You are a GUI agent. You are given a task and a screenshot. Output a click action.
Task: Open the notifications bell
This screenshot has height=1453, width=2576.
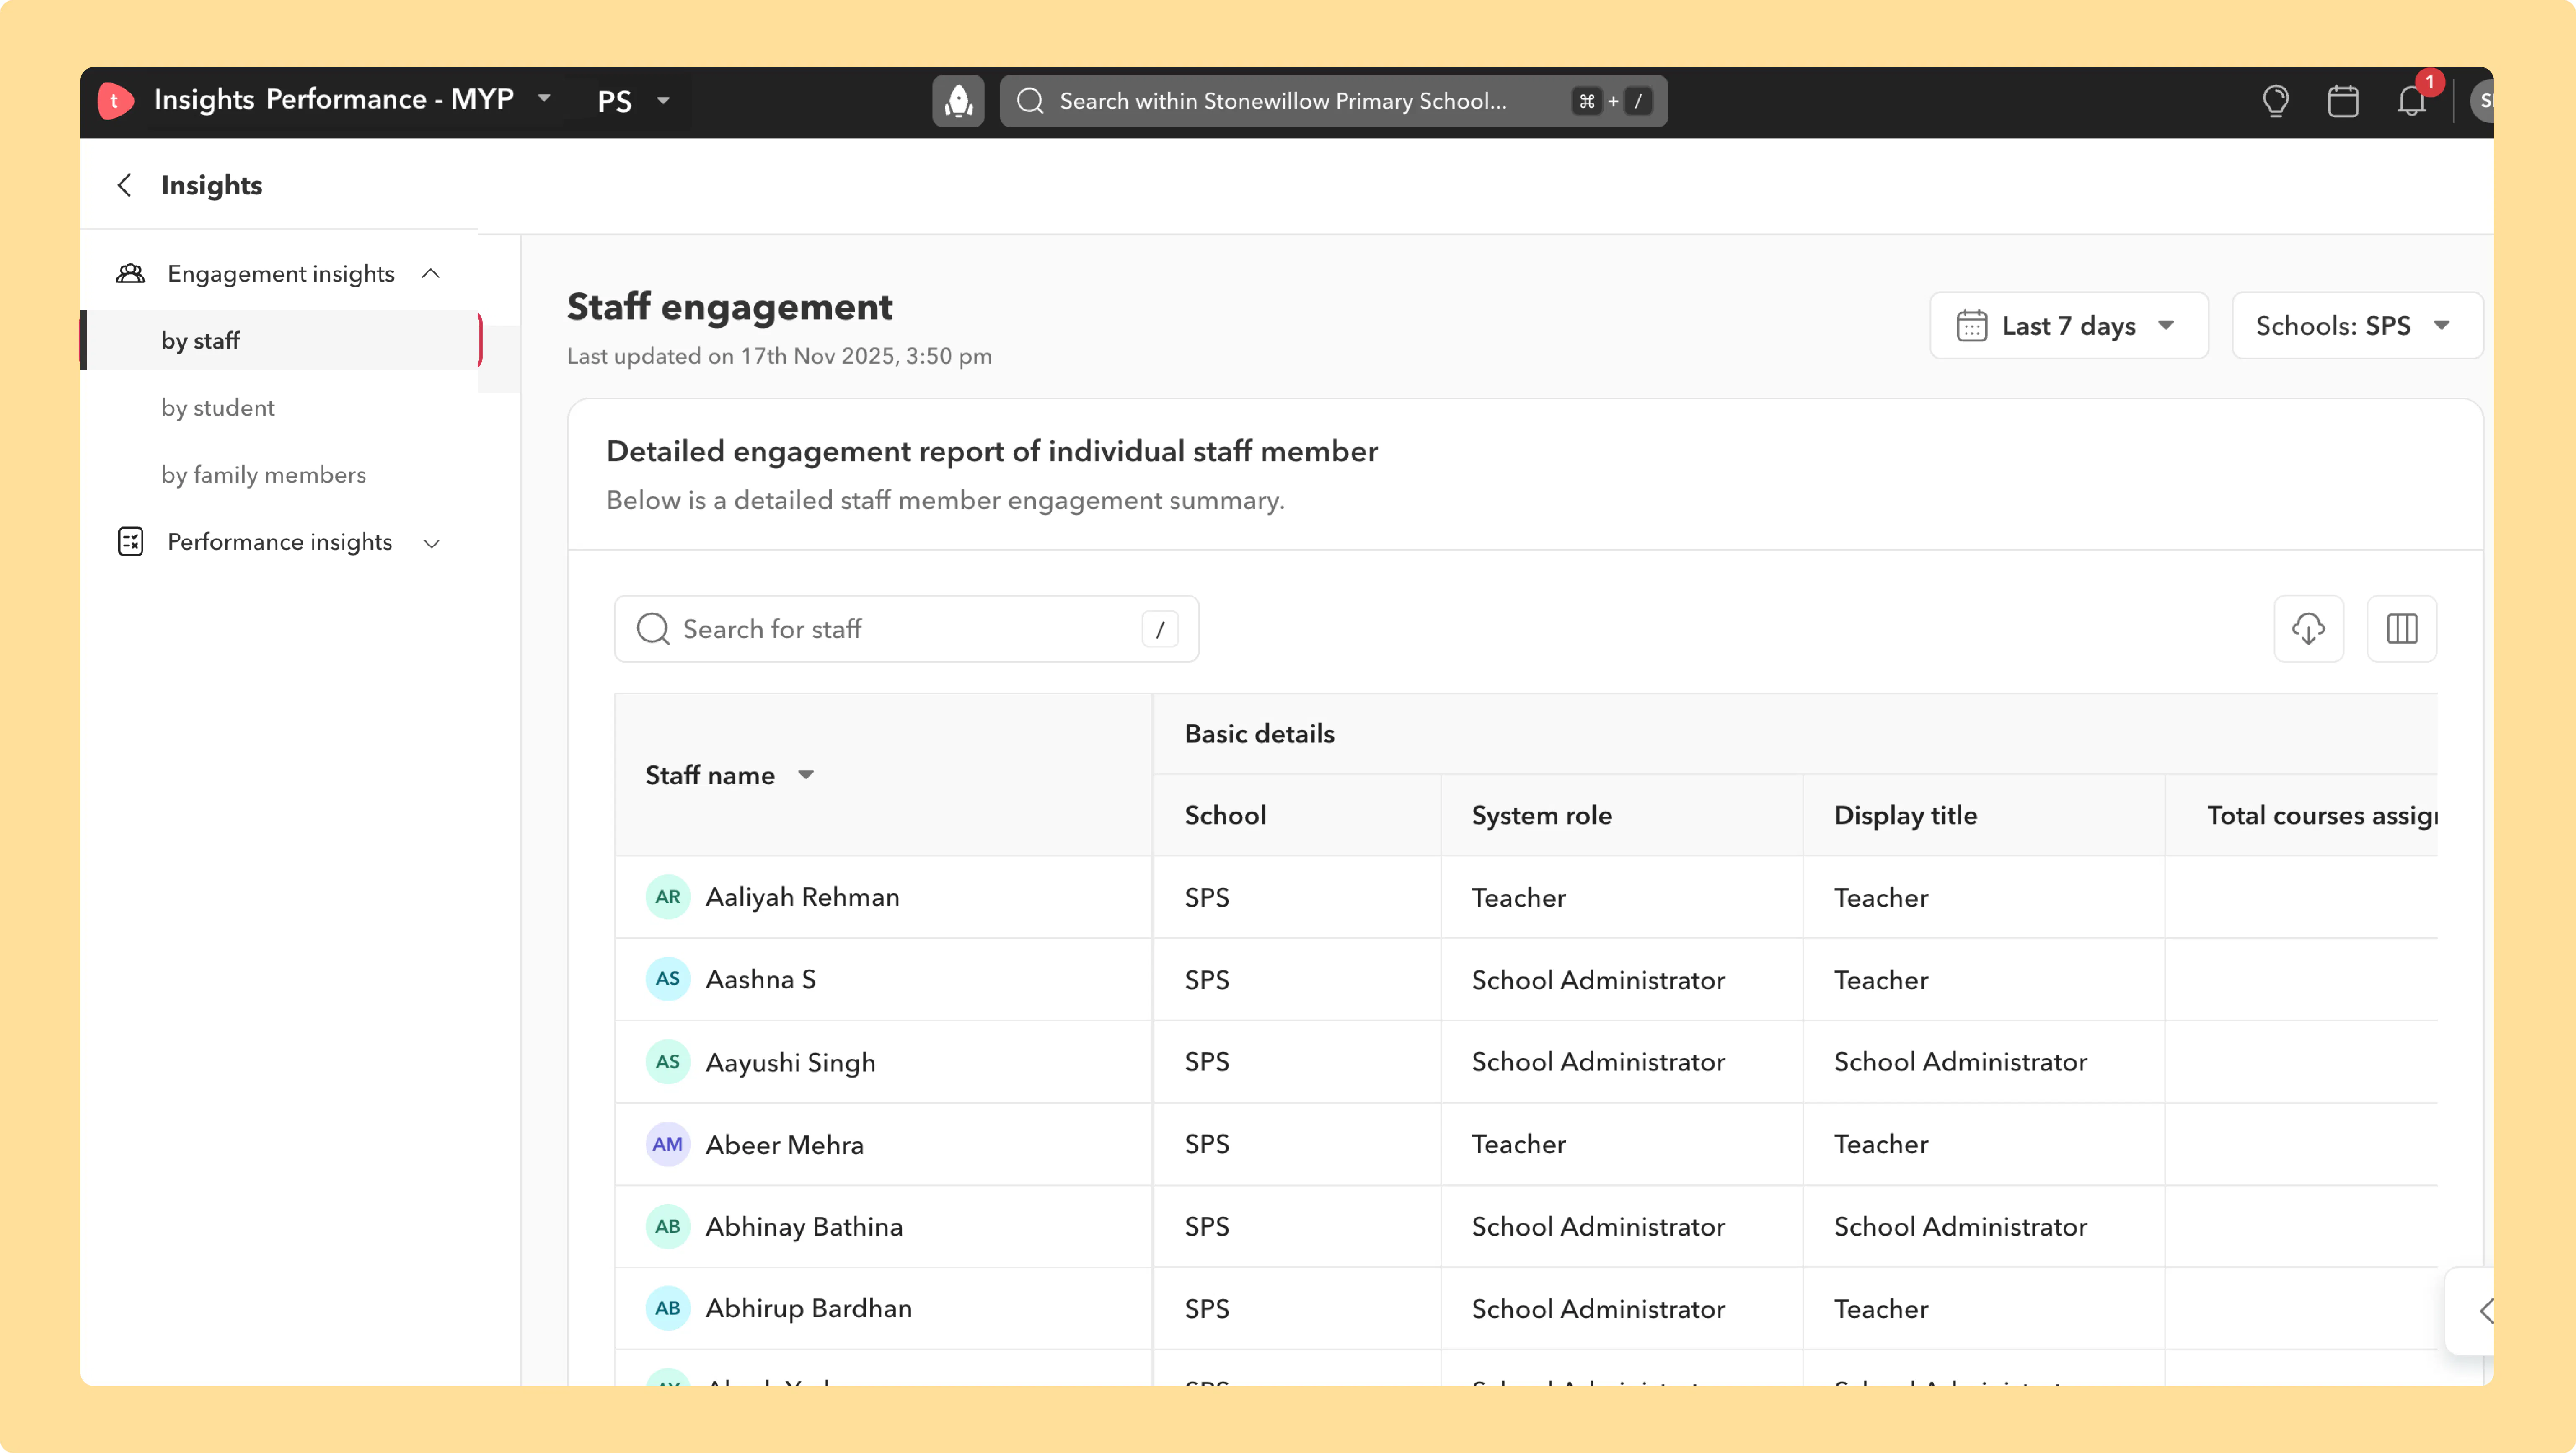point(2411,101)
